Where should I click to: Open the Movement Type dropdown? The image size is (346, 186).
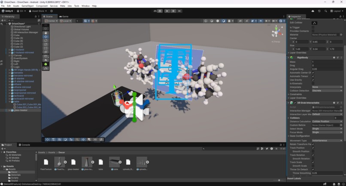point(327,140)
